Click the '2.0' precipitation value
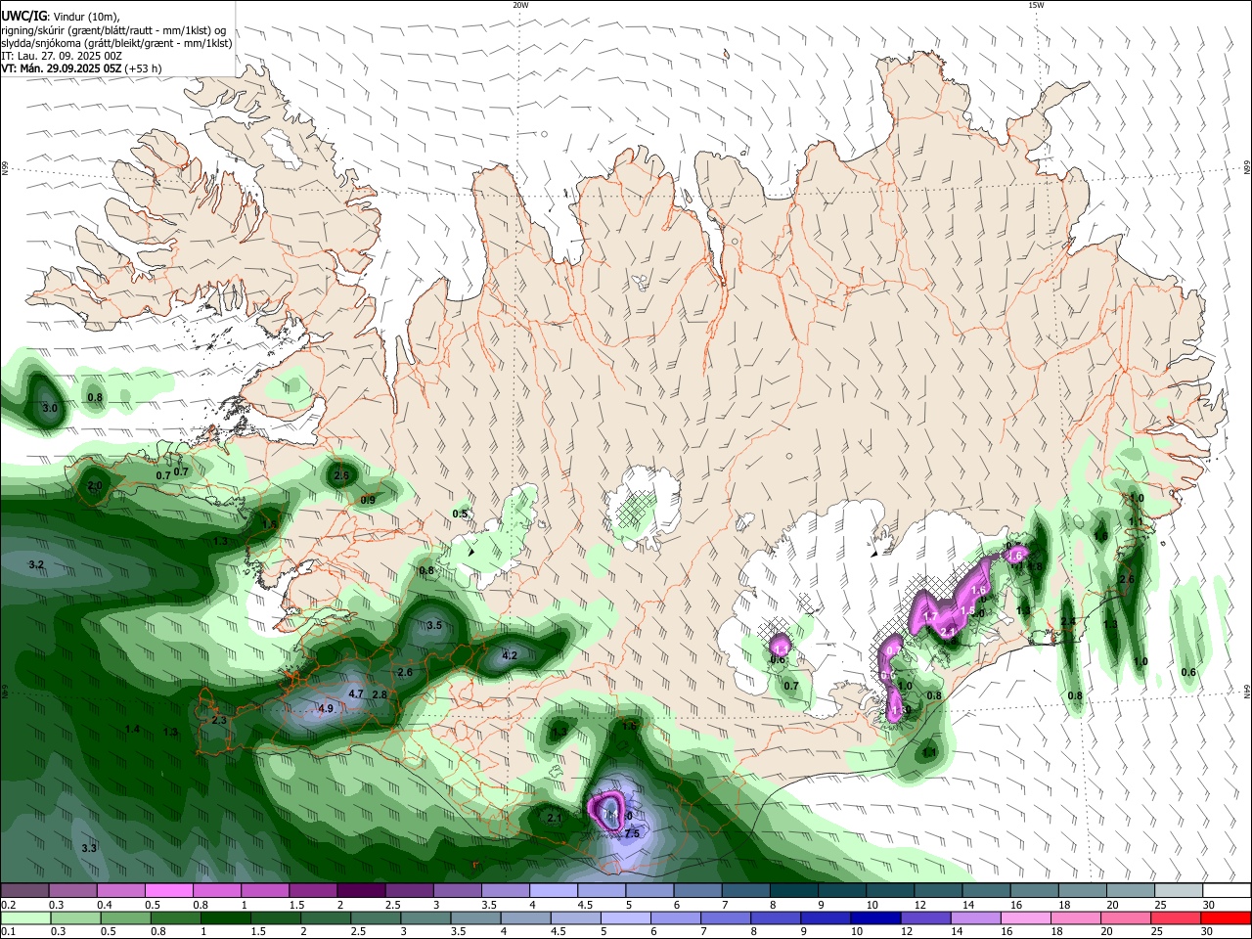The image size is (1252, 939). point(95,486)
